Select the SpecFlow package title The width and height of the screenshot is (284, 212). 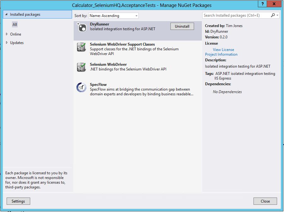pyautogui.click(x=98, y=84)
